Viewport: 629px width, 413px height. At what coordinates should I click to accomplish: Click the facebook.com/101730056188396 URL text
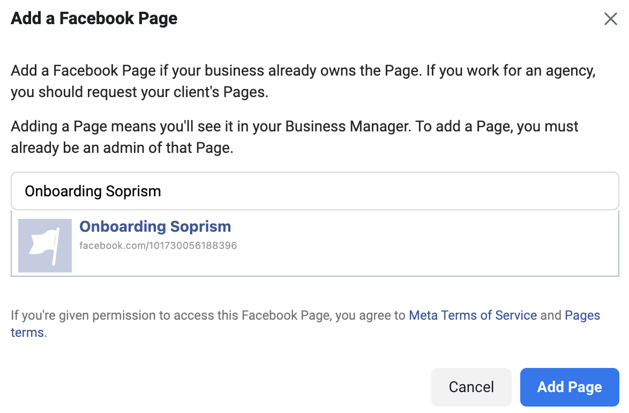(x=158, y=246)
